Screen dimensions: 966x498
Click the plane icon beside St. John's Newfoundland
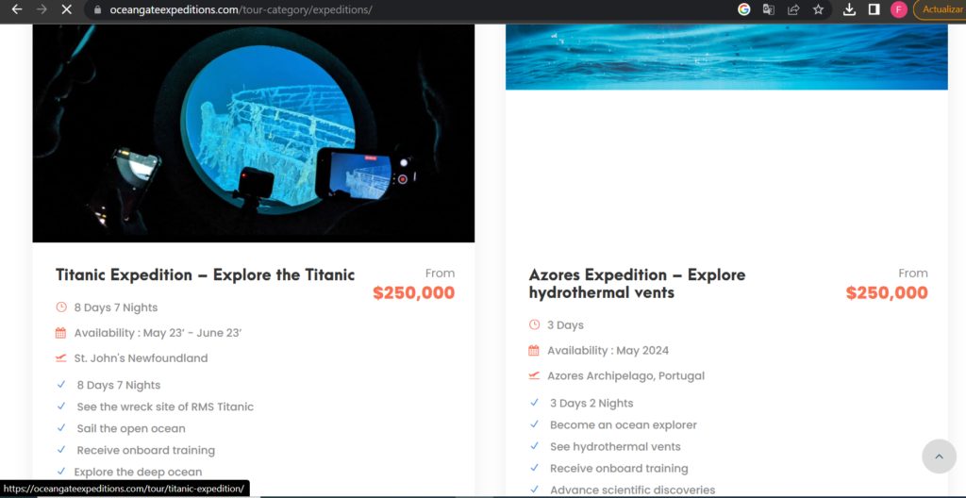(x=60, y=357)
